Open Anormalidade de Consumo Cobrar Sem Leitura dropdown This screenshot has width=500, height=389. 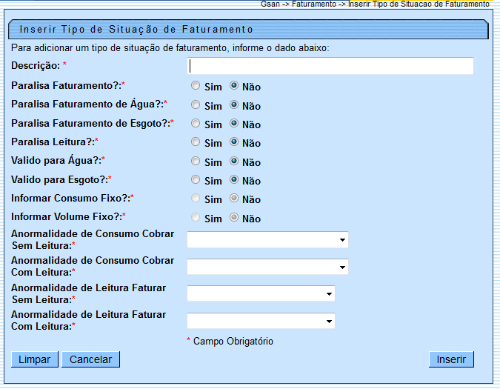click(x=267, y=240)
